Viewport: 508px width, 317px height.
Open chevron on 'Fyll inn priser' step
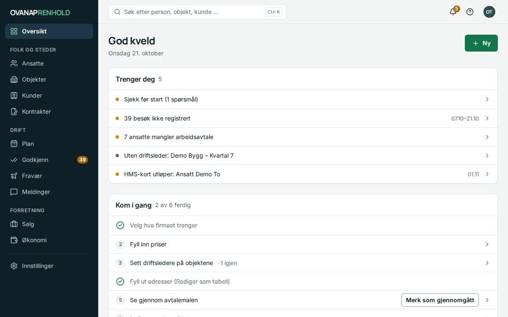coord(487,244)
